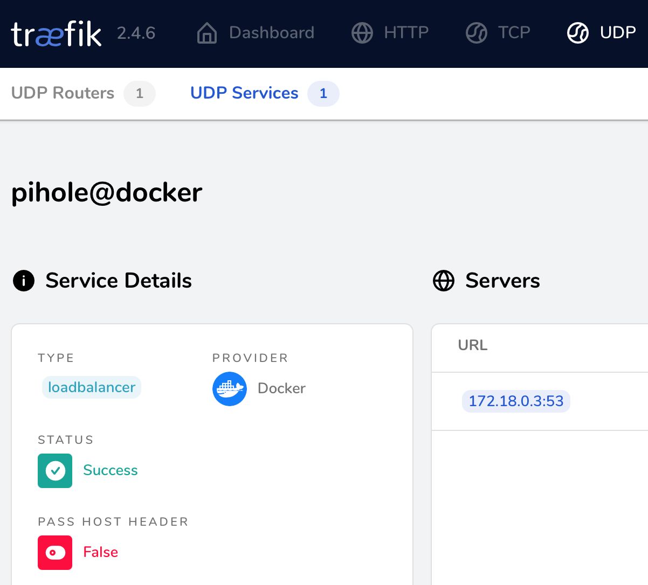Click the server URL 172.18.0.3:53
Viewport: 648px width, 585px height.
coord(516,401)
